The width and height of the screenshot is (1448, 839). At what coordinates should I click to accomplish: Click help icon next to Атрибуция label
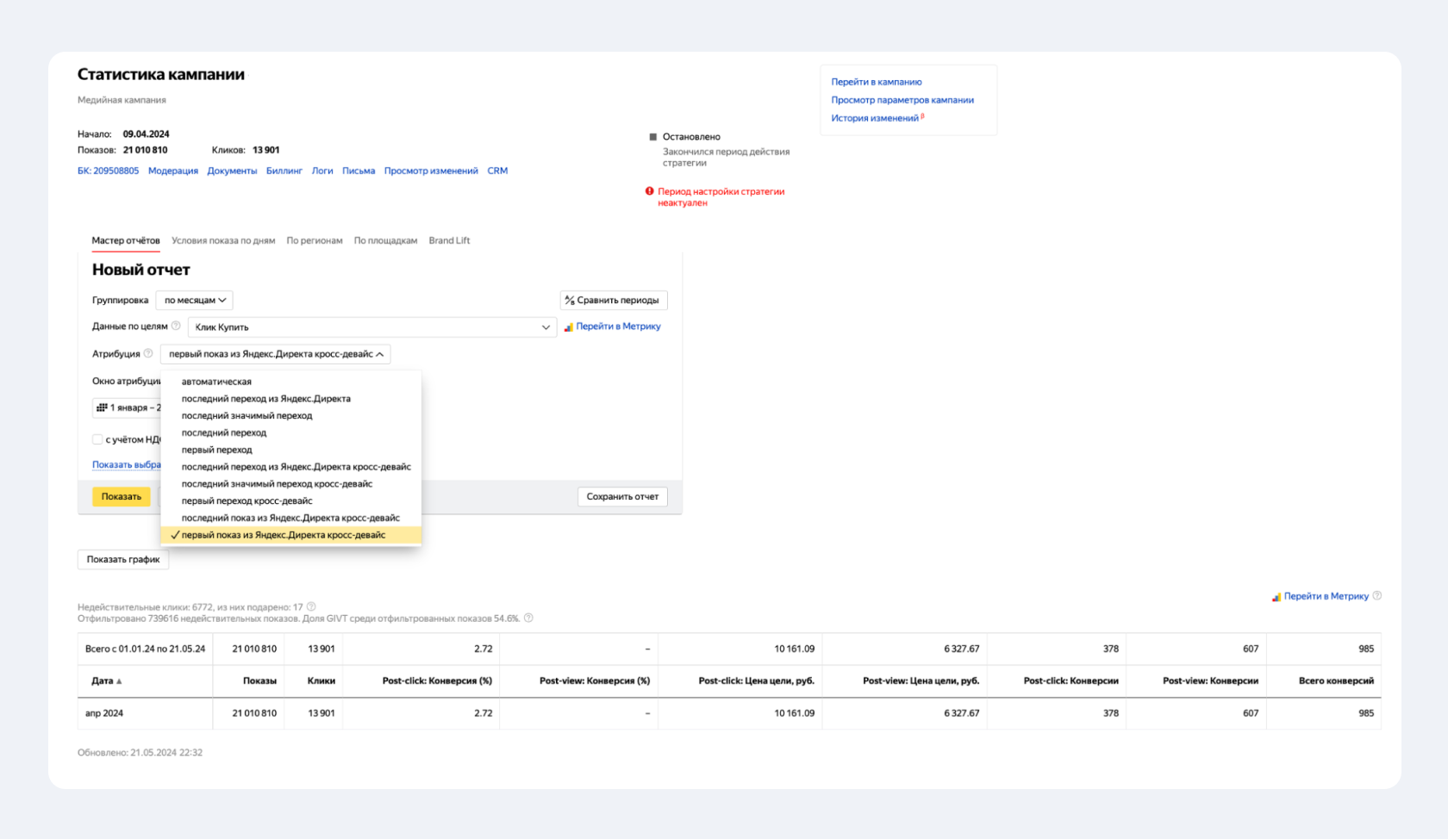click(x=148, y=353)
